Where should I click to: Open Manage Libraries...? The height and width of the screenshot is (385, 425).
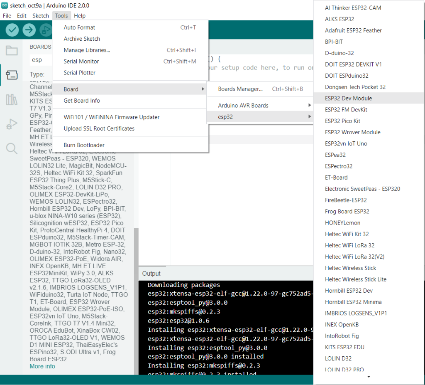pyautogui.click(x=130, y=50)
